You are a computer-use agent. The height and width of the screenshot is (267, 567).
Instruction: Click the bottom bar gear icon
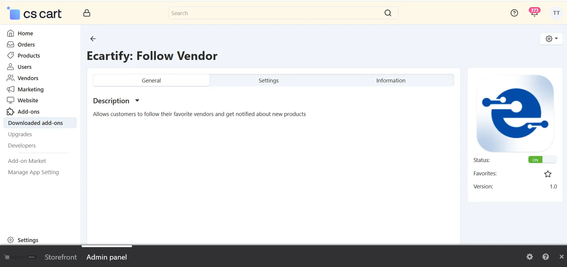coord(529,257)
